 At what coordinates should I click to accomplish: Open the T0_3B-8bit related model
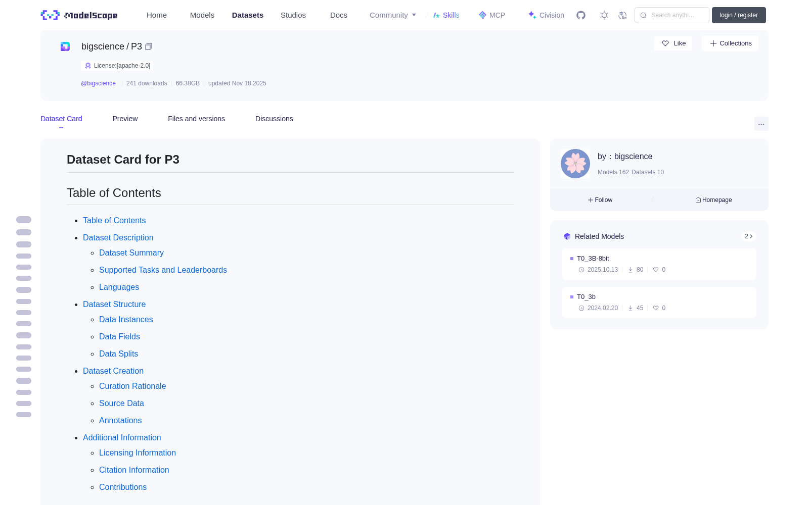tap(659, 264)
